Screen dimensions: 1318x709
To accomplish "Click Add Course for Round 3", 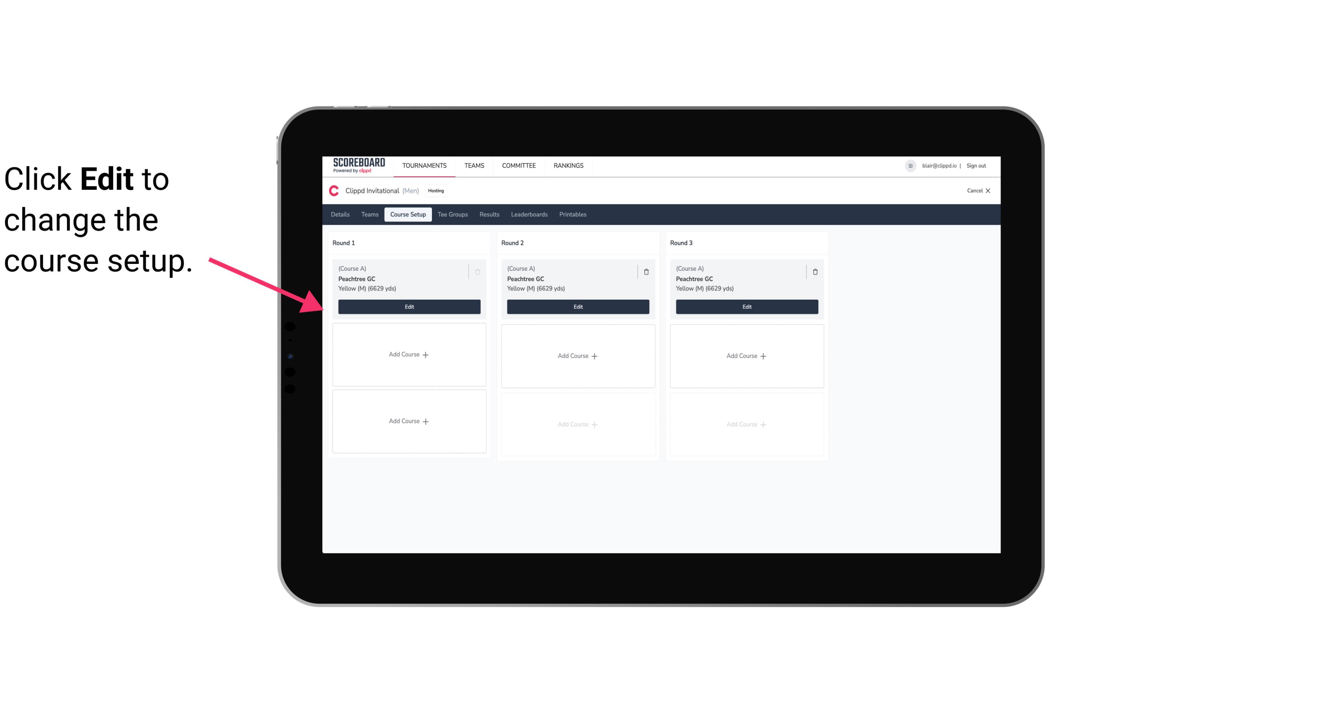I will coord(746,355).
